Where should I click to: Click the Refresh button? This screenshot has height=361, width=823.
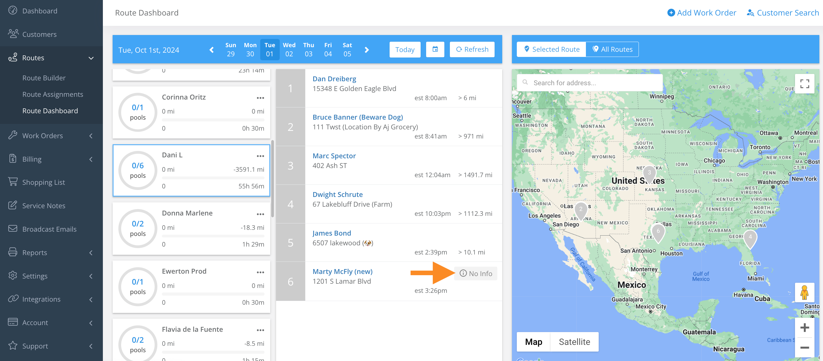[472, 49]
